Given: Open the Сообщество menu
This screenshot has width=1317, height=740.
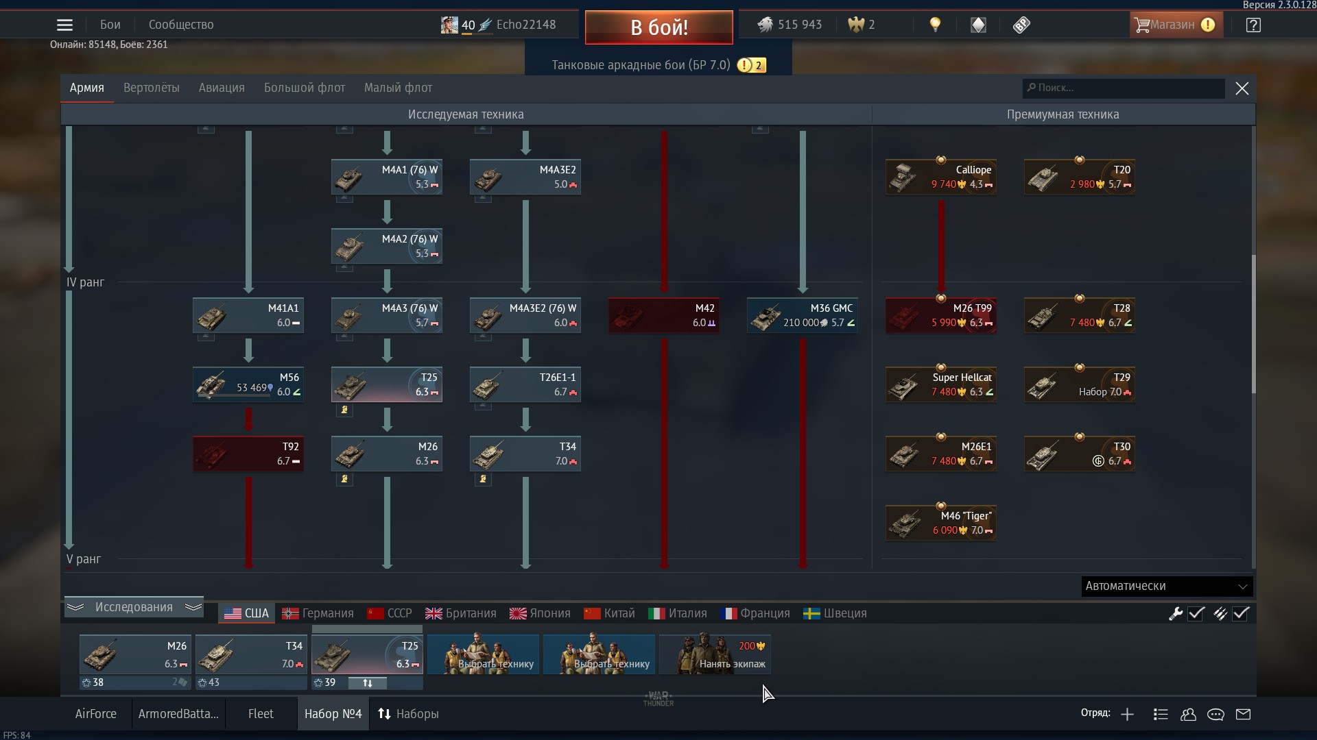Looking at the screenshot, I should pos(181,25).
